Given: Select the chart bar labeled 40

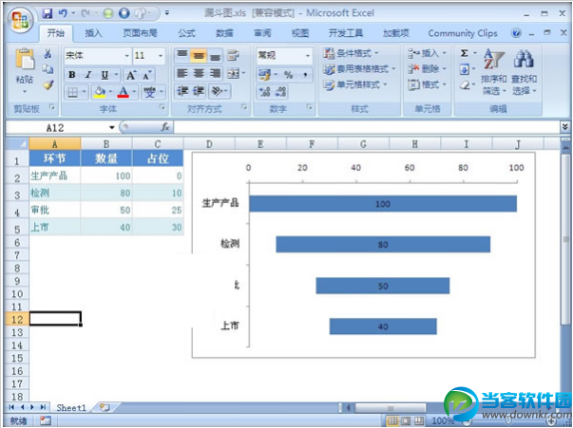Looking at the screenshot, I should pos(383,326).
